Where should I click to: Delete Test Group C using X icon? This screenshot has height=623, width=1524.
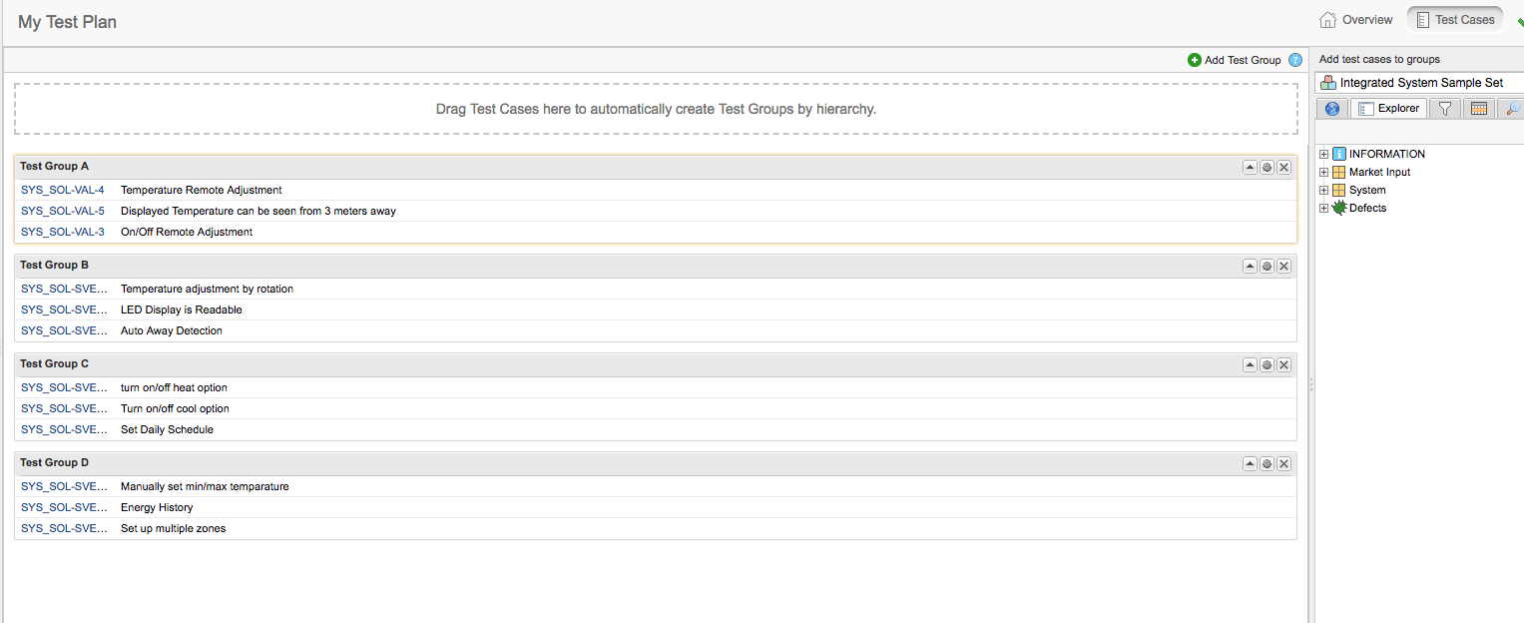1284,365
